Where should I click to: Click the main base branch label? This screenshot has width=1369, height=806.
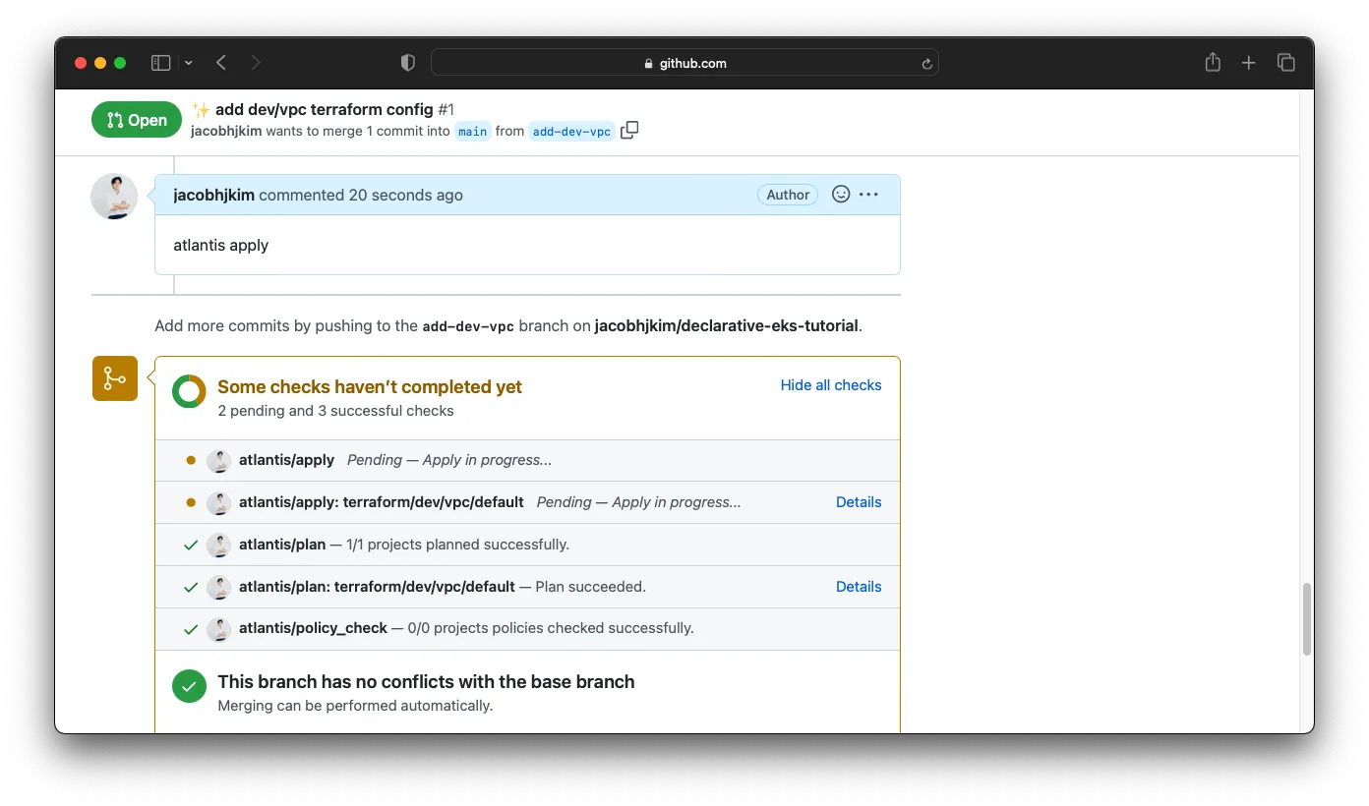pos(472,132)
